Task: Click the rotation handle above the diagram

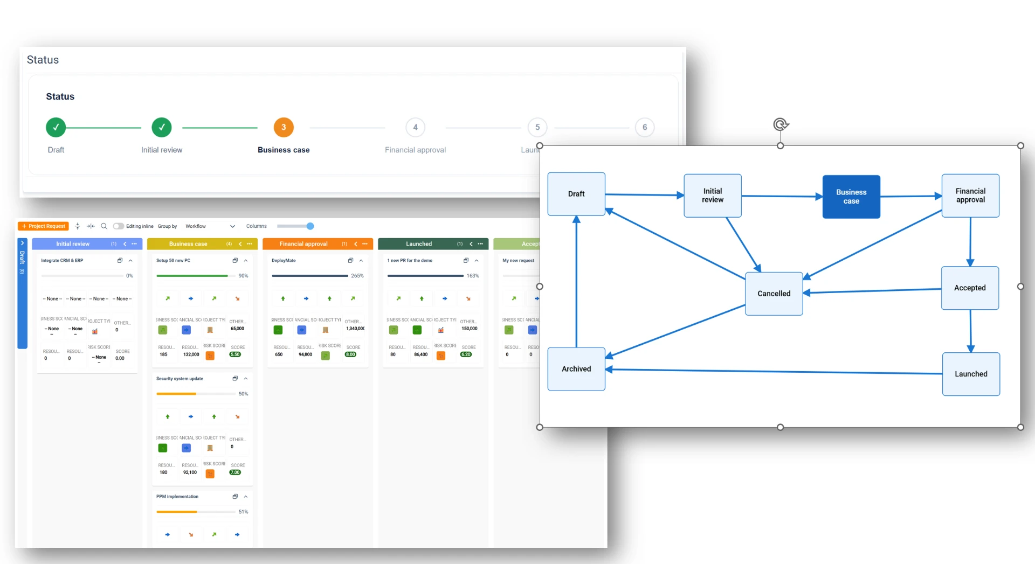Action: coord(781,124)
